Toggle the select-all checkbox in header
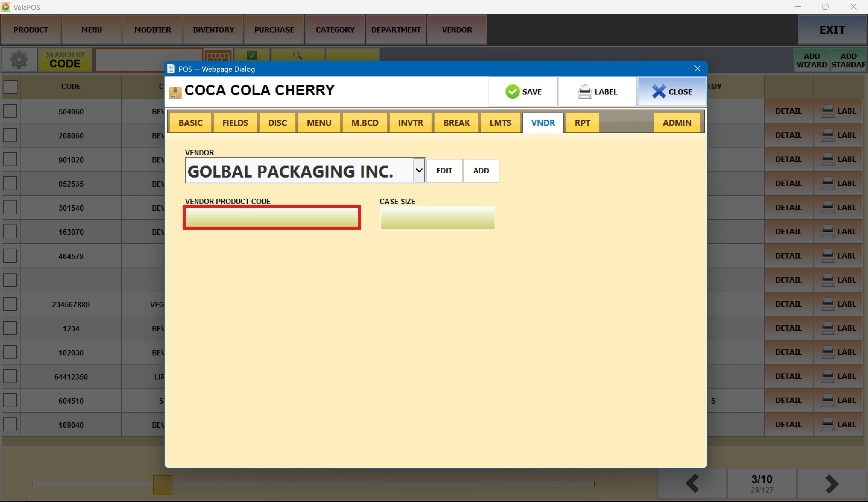 [x=10, y=87]
